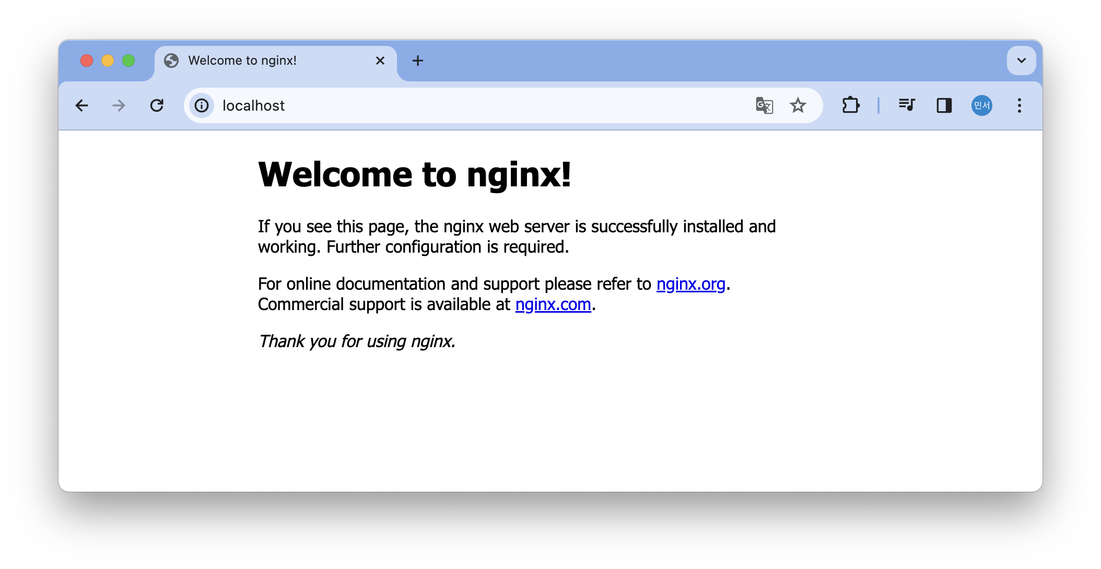Image resolution: width=1101 pixels, height=569 pixels.
Task: Click the green fullscreen window button
Action: click(128, 61)
